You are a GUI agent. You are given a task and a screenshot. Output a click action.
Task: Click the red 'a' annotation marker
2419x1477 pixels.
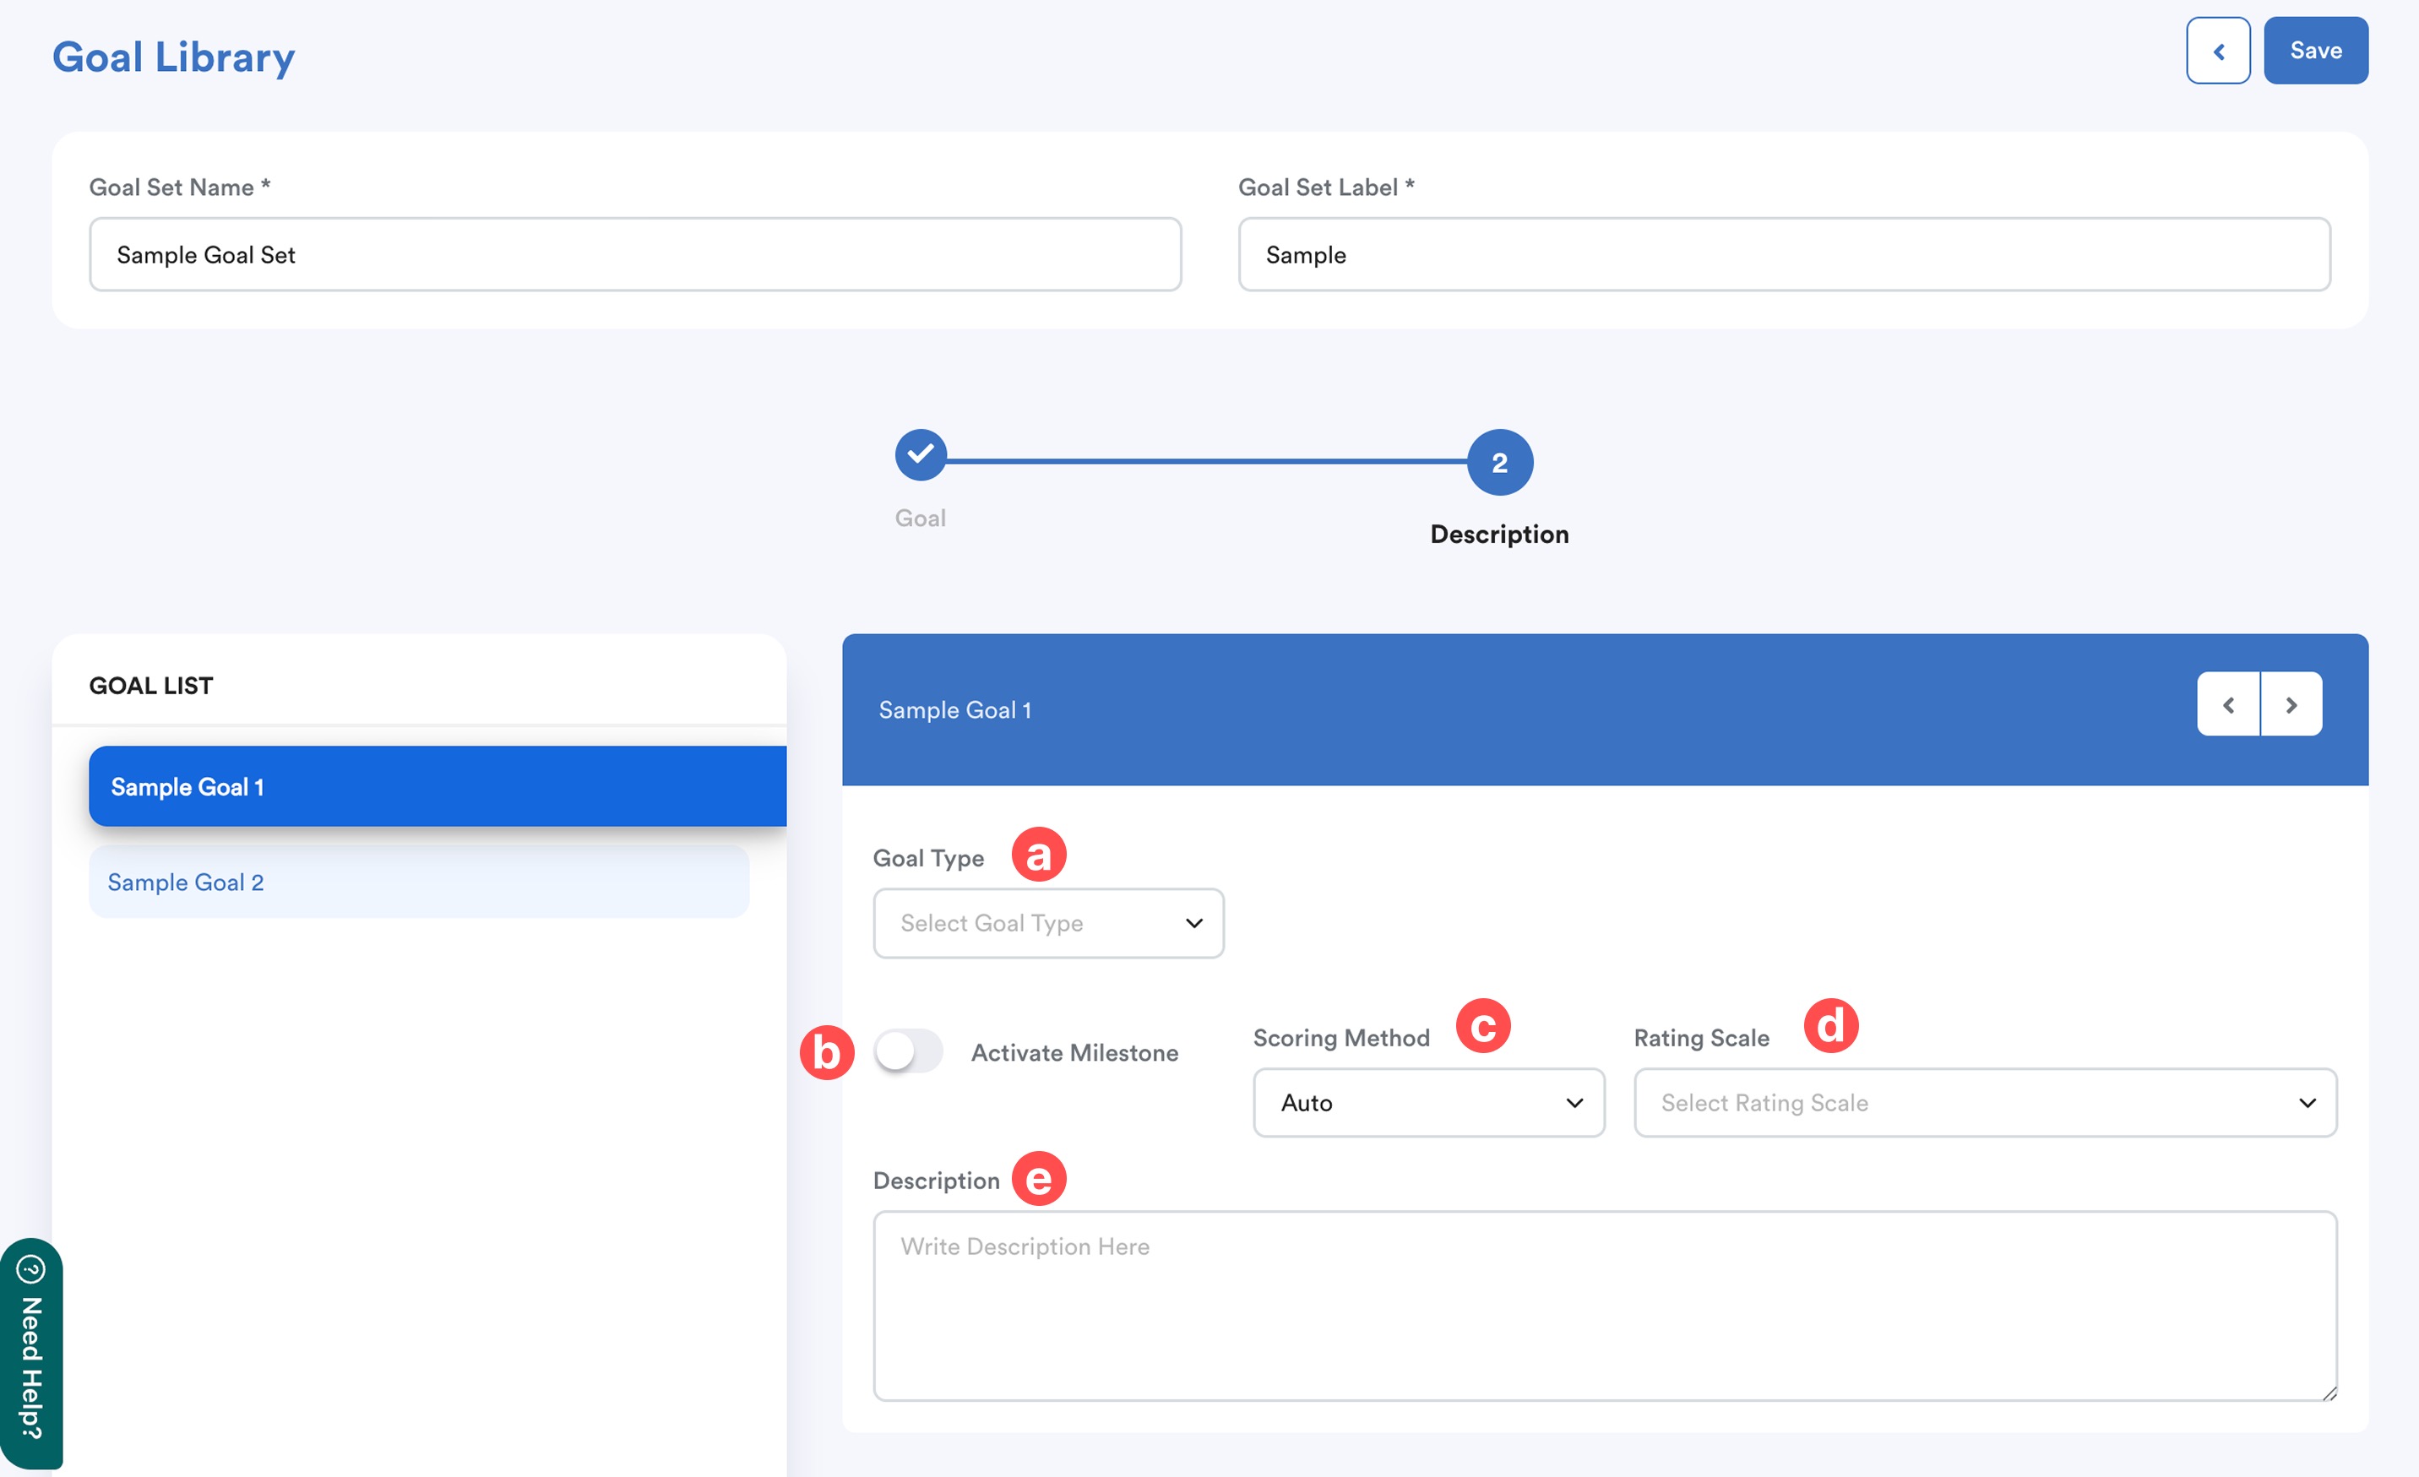1038,854
